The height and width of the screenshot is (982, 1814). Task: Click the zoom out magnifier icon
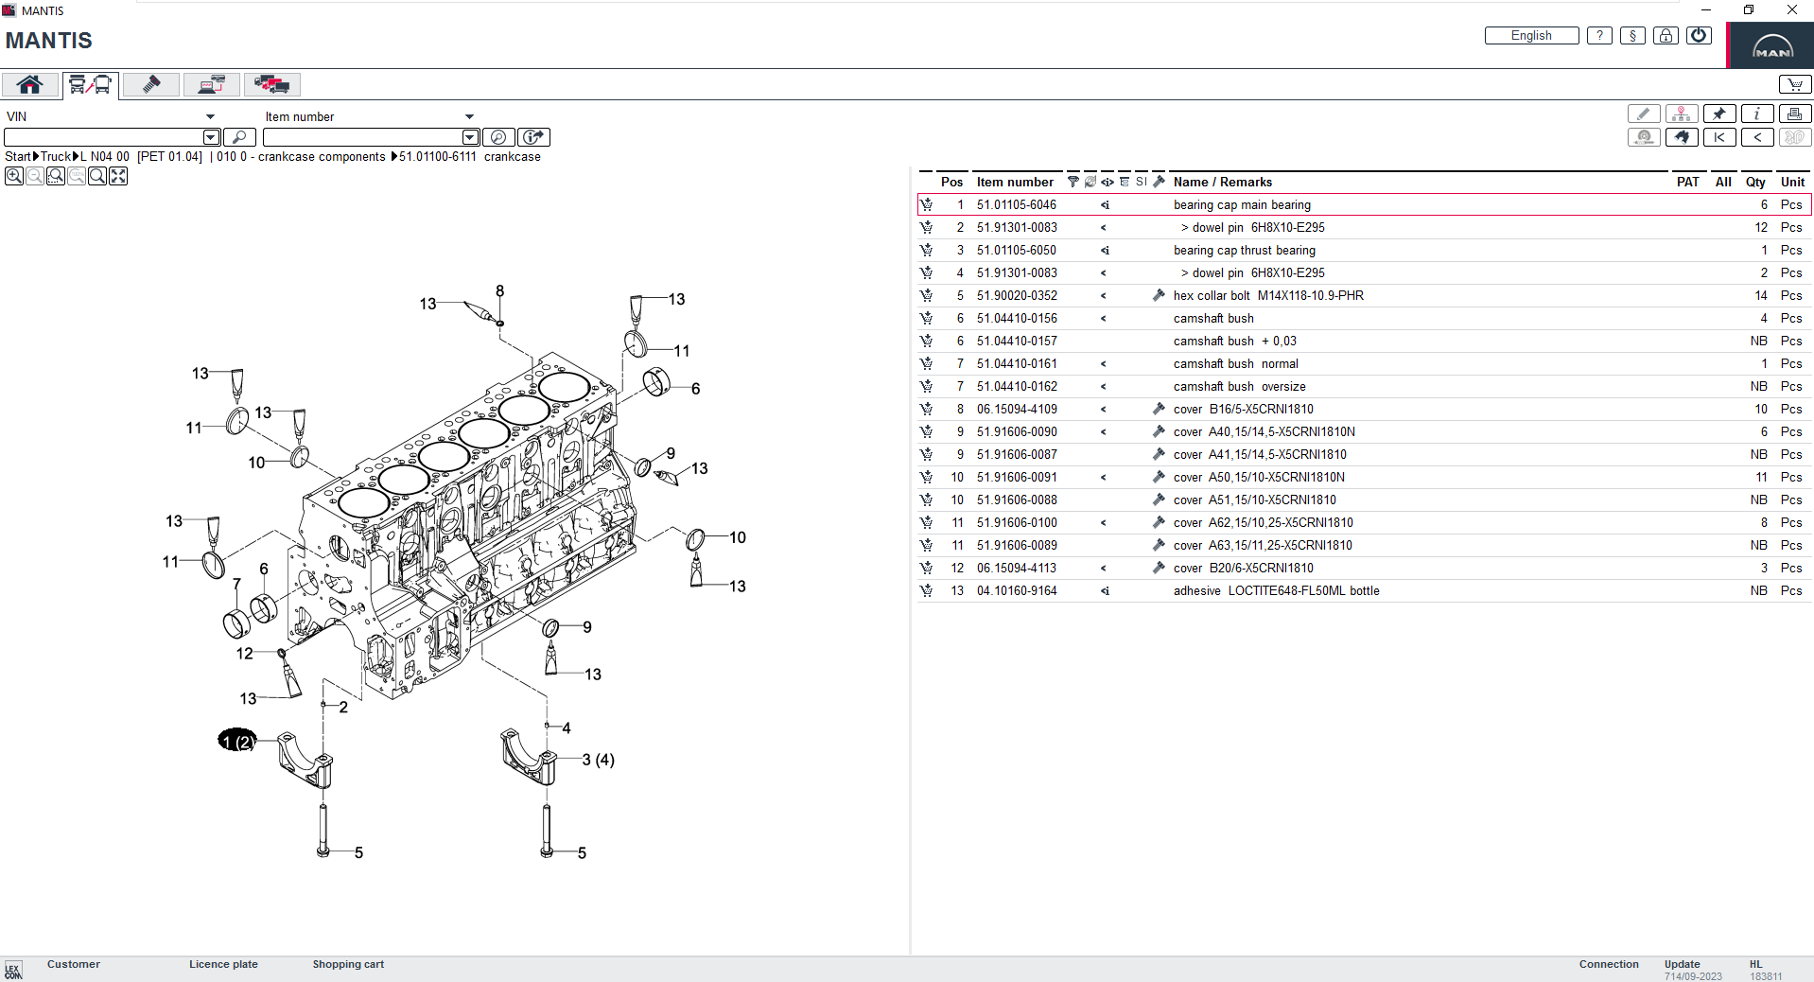point(35,176)
